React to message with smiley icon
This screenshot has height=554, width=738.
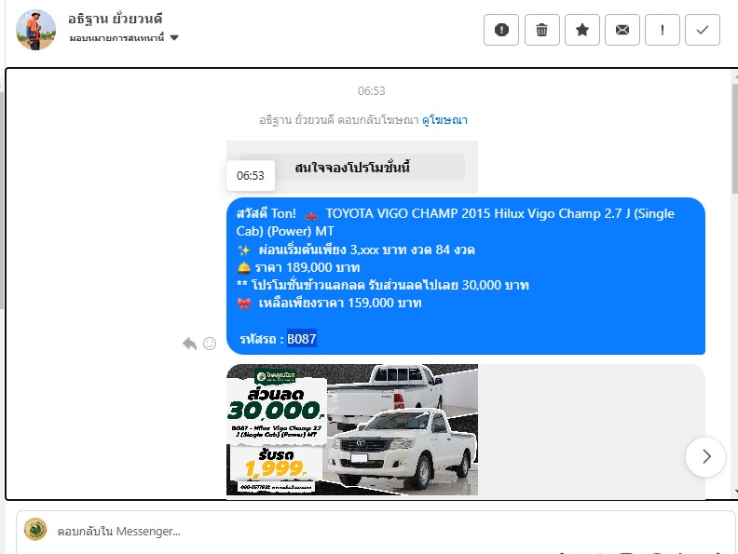click(x=210, y=344)
